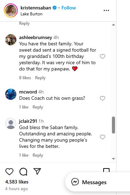Like mcword's grass comment

pos(103,98)
